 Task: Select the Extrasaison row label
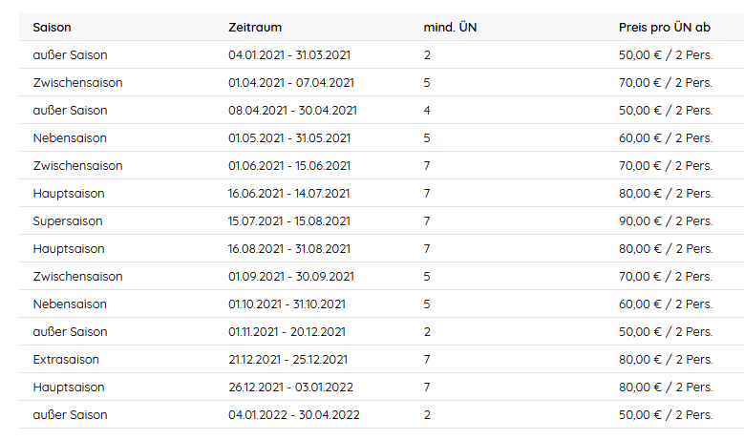point(66,360)
